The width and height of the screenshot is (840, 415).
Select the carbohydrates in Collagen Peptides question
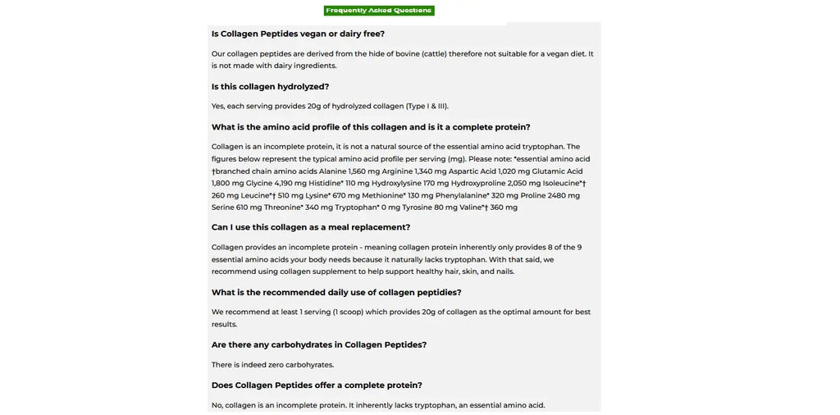pyautogui.click(x=319, y=344)
